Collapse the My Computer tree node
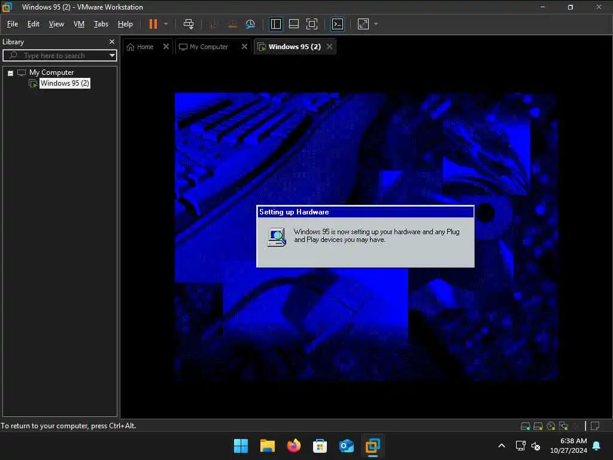The height and width of the screenshot is (460, 613). (x=11, y=72)
